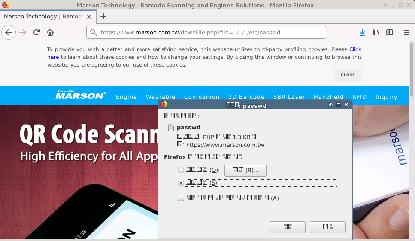Roll up the passwd dialog with arrow
This screenshot has height=241, width=415.
[331, 104]
